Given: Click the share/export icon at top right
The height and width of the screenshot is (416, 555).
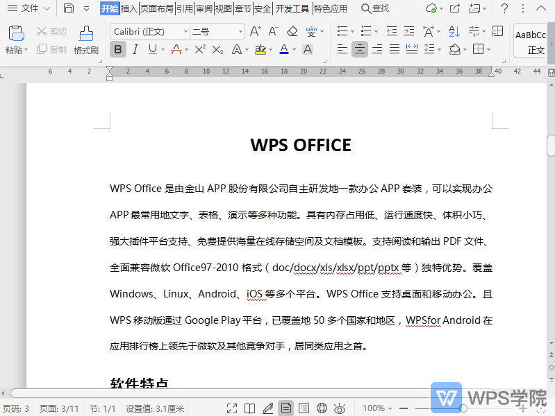Looking at the screenshot, I should pyautogui.click(x=455, y=8).
